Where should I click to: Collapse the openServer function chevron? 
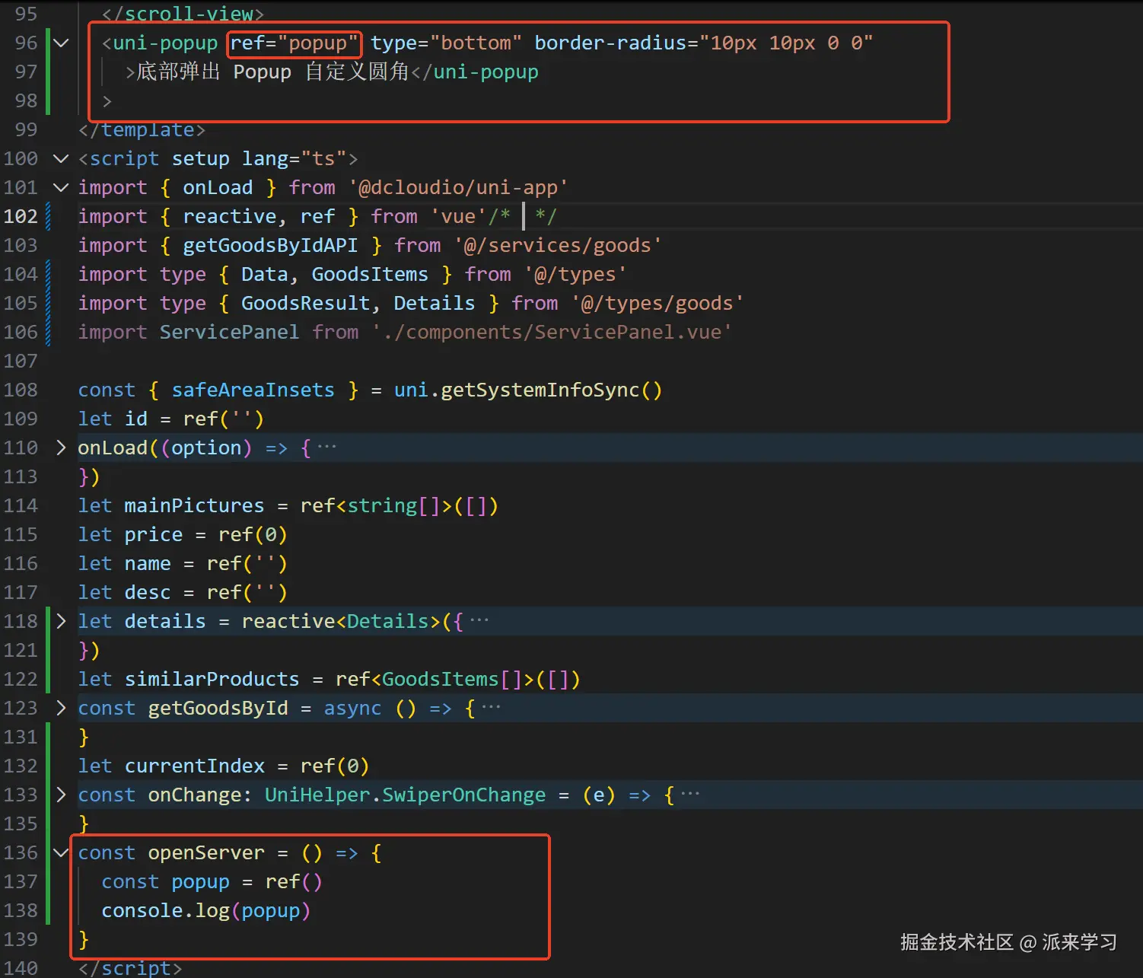[61, 853]
